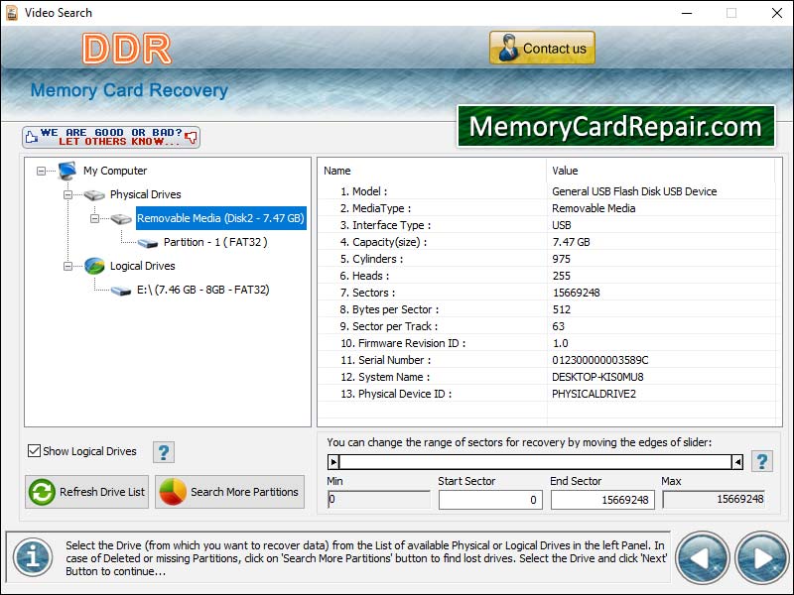Screen dimensions: 794x595
Task: Open the help icon beside sector slider
Action: (762, 461)
